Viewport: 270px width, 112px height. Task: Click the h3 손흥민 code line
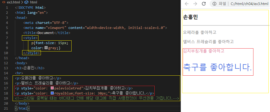30,68
